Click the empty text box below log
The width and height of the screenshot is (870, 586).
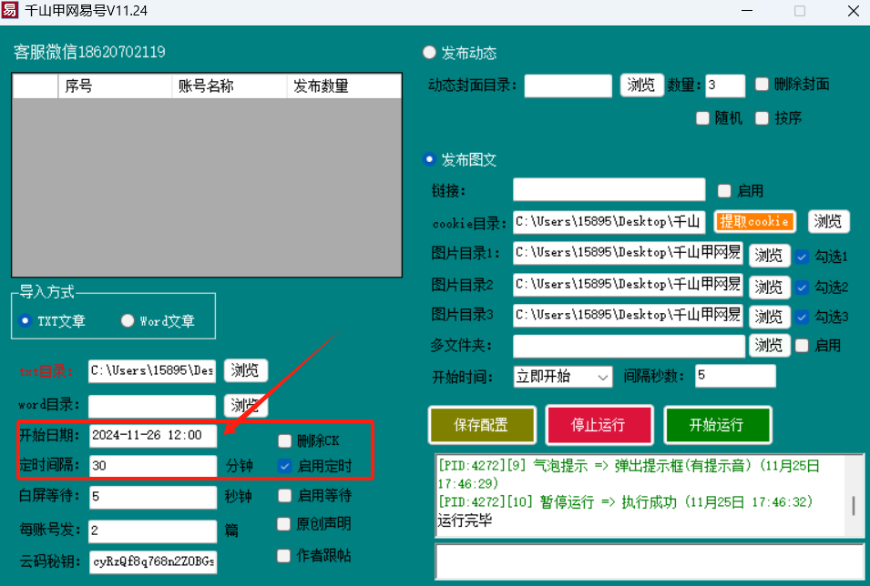click(x=650, y=562)
